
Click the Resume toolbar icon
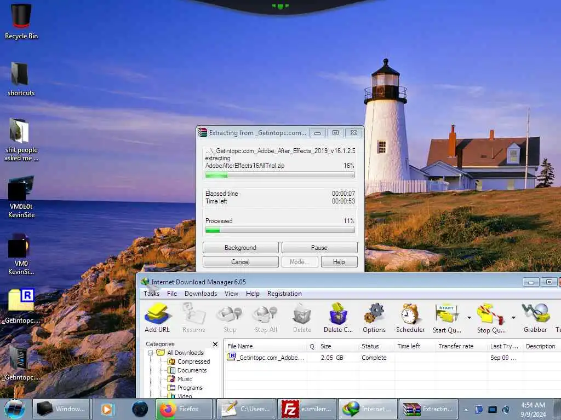(x=193, y=318)
